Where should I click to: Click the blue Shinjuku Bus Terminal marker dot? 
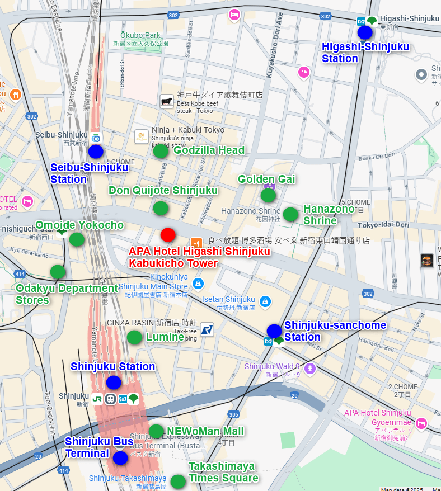point(120,459)
